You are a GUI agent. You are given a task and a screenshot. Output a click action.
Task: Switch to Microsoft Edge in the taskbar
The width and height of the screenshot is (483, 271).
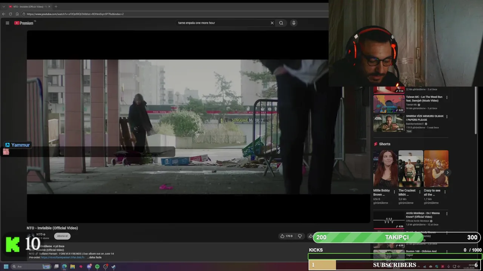click(65, 266)
